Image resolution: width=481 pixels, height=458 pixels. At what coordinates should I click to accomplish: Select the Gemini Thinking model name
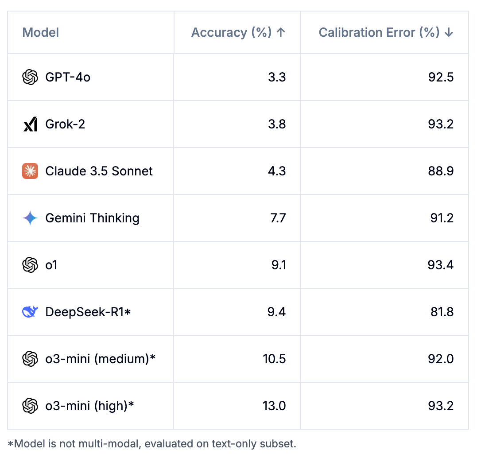pos(92,218)
